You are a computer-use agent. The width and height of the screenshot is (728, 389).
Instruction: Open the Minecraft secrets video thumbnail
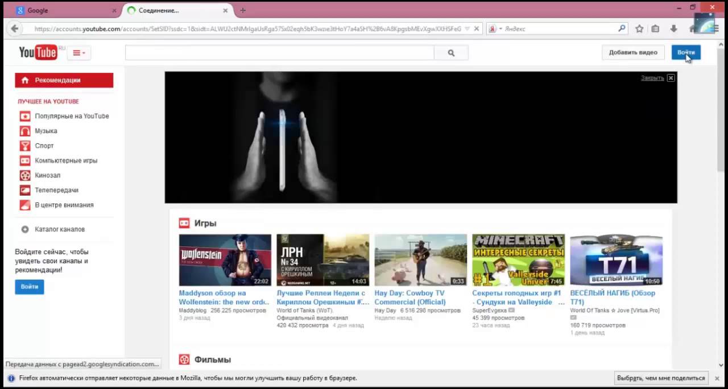point(518,260)
